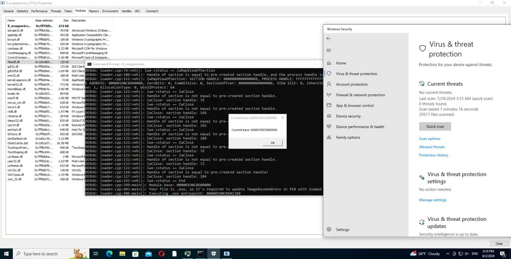Open the Allowed threats link
The image size is (511, 259).
[432, 147]
